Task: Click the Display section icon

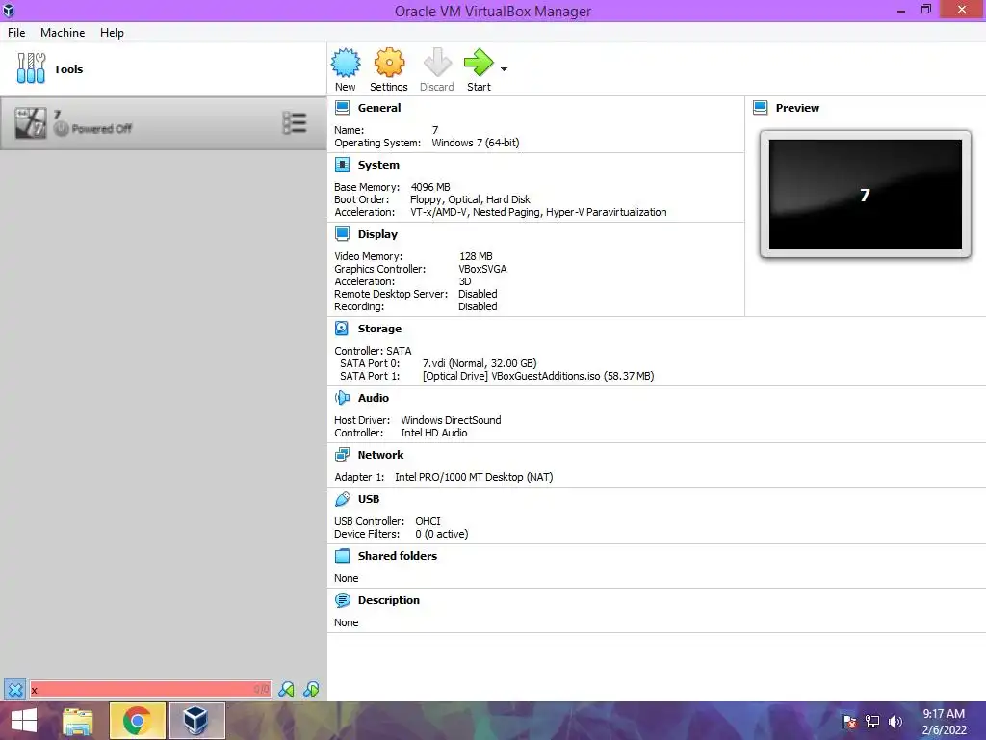Action: click(342, 234)
